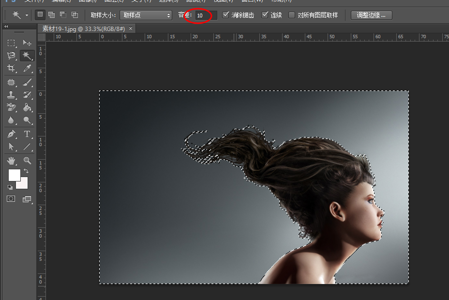Toggle the 消除锯齿 checkbox
The image size is (449, 300).
(x=225, y=15)
